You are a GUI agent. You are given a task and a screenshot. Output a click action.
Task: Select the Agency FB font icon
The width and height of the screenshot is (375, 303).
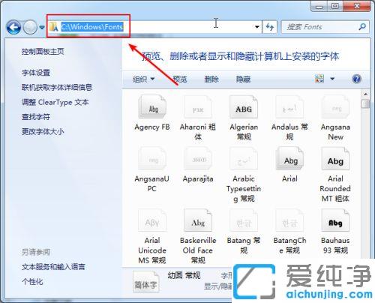coord(152,107)
